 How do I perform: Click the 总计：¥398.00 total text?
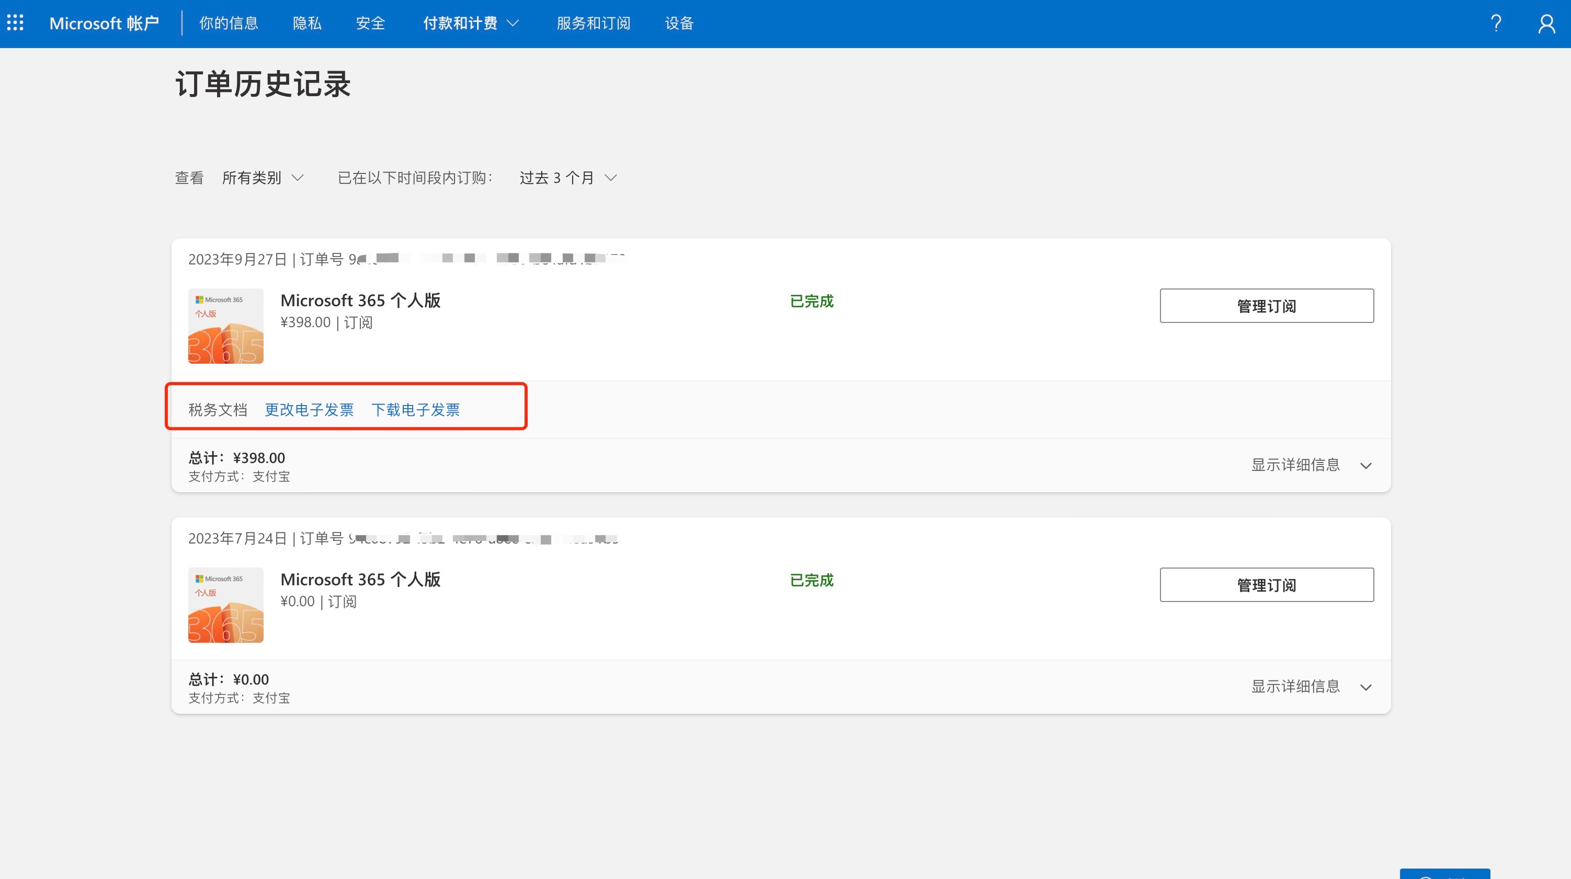[236, 458]
